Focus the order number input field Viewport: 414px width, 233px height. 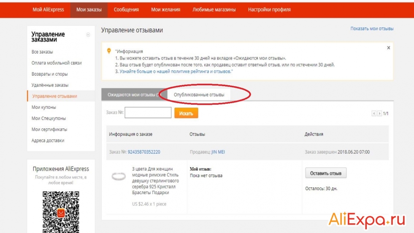point(148,113)
